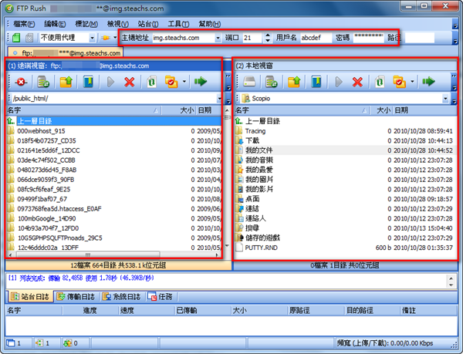
Task: Click the refresh icon in remote pane toolbar
Action: pyautogui.click(x=151, y=82)
